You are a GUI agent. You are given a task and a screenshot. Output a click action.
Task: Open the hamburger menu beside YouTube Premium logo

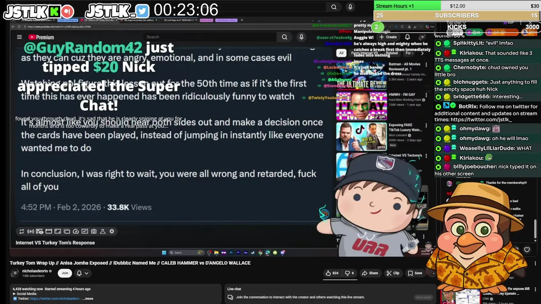point(19,37)
